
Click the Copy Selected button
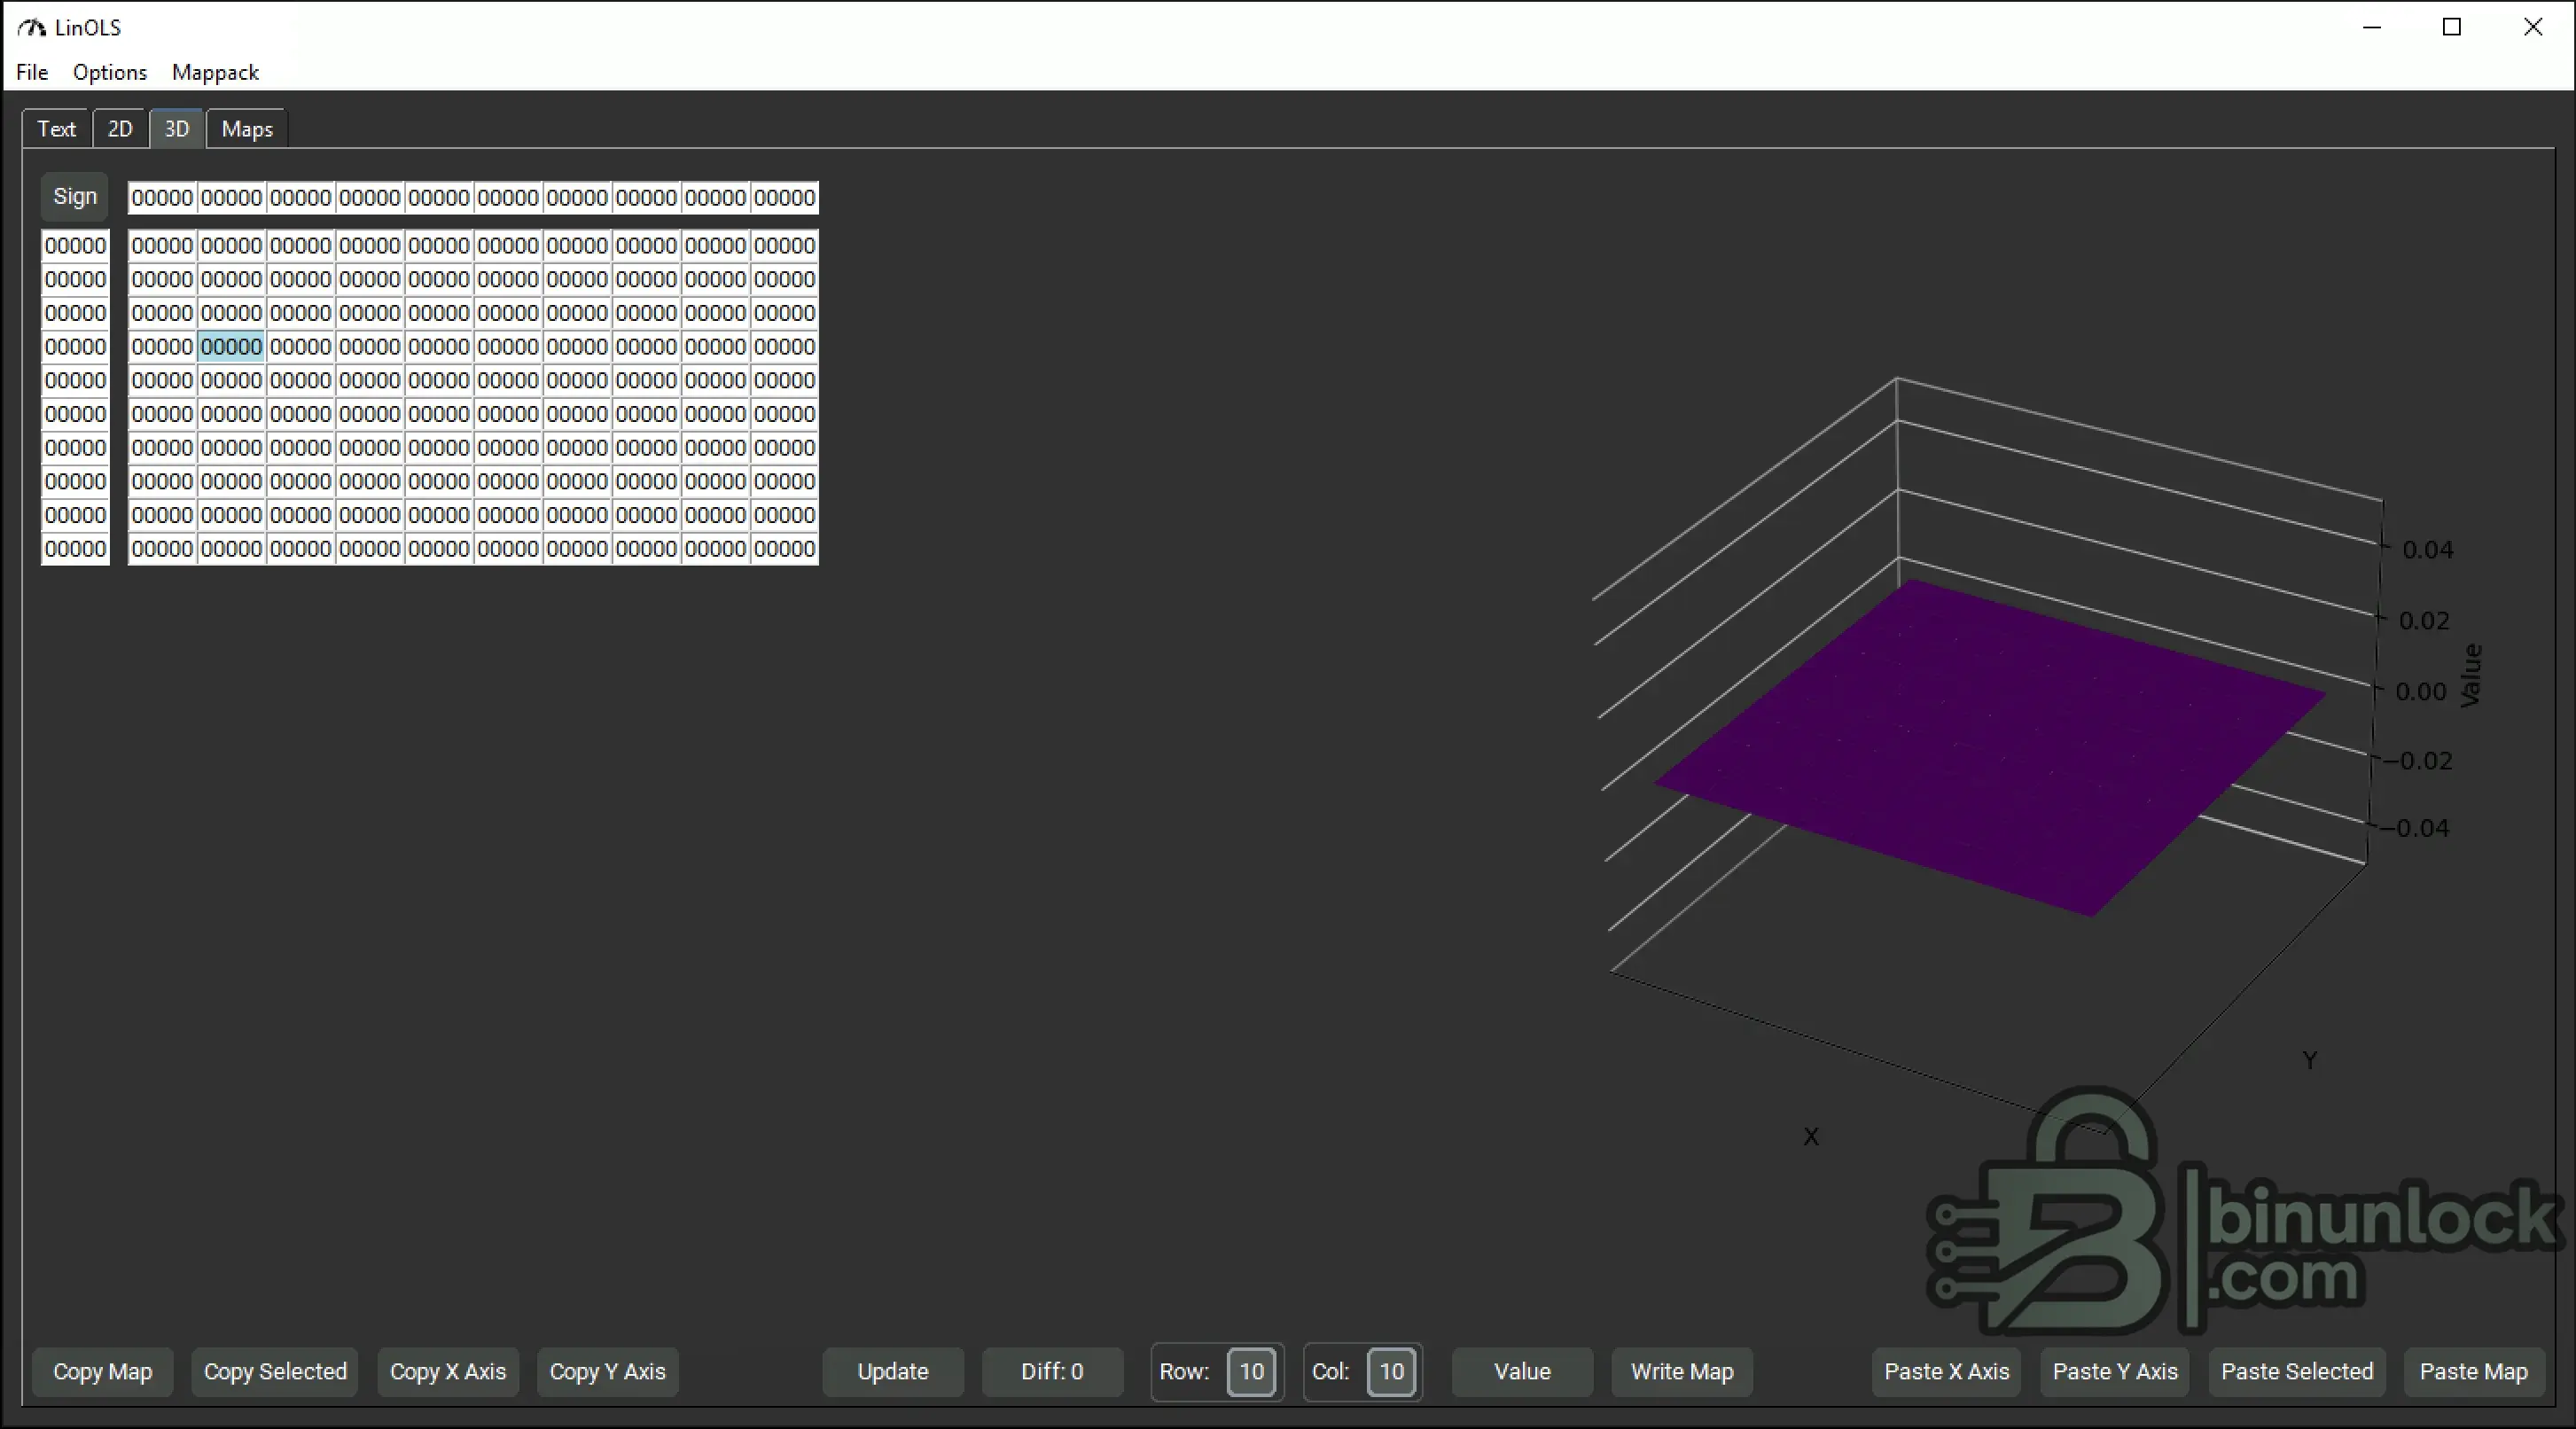(275, 1372)
